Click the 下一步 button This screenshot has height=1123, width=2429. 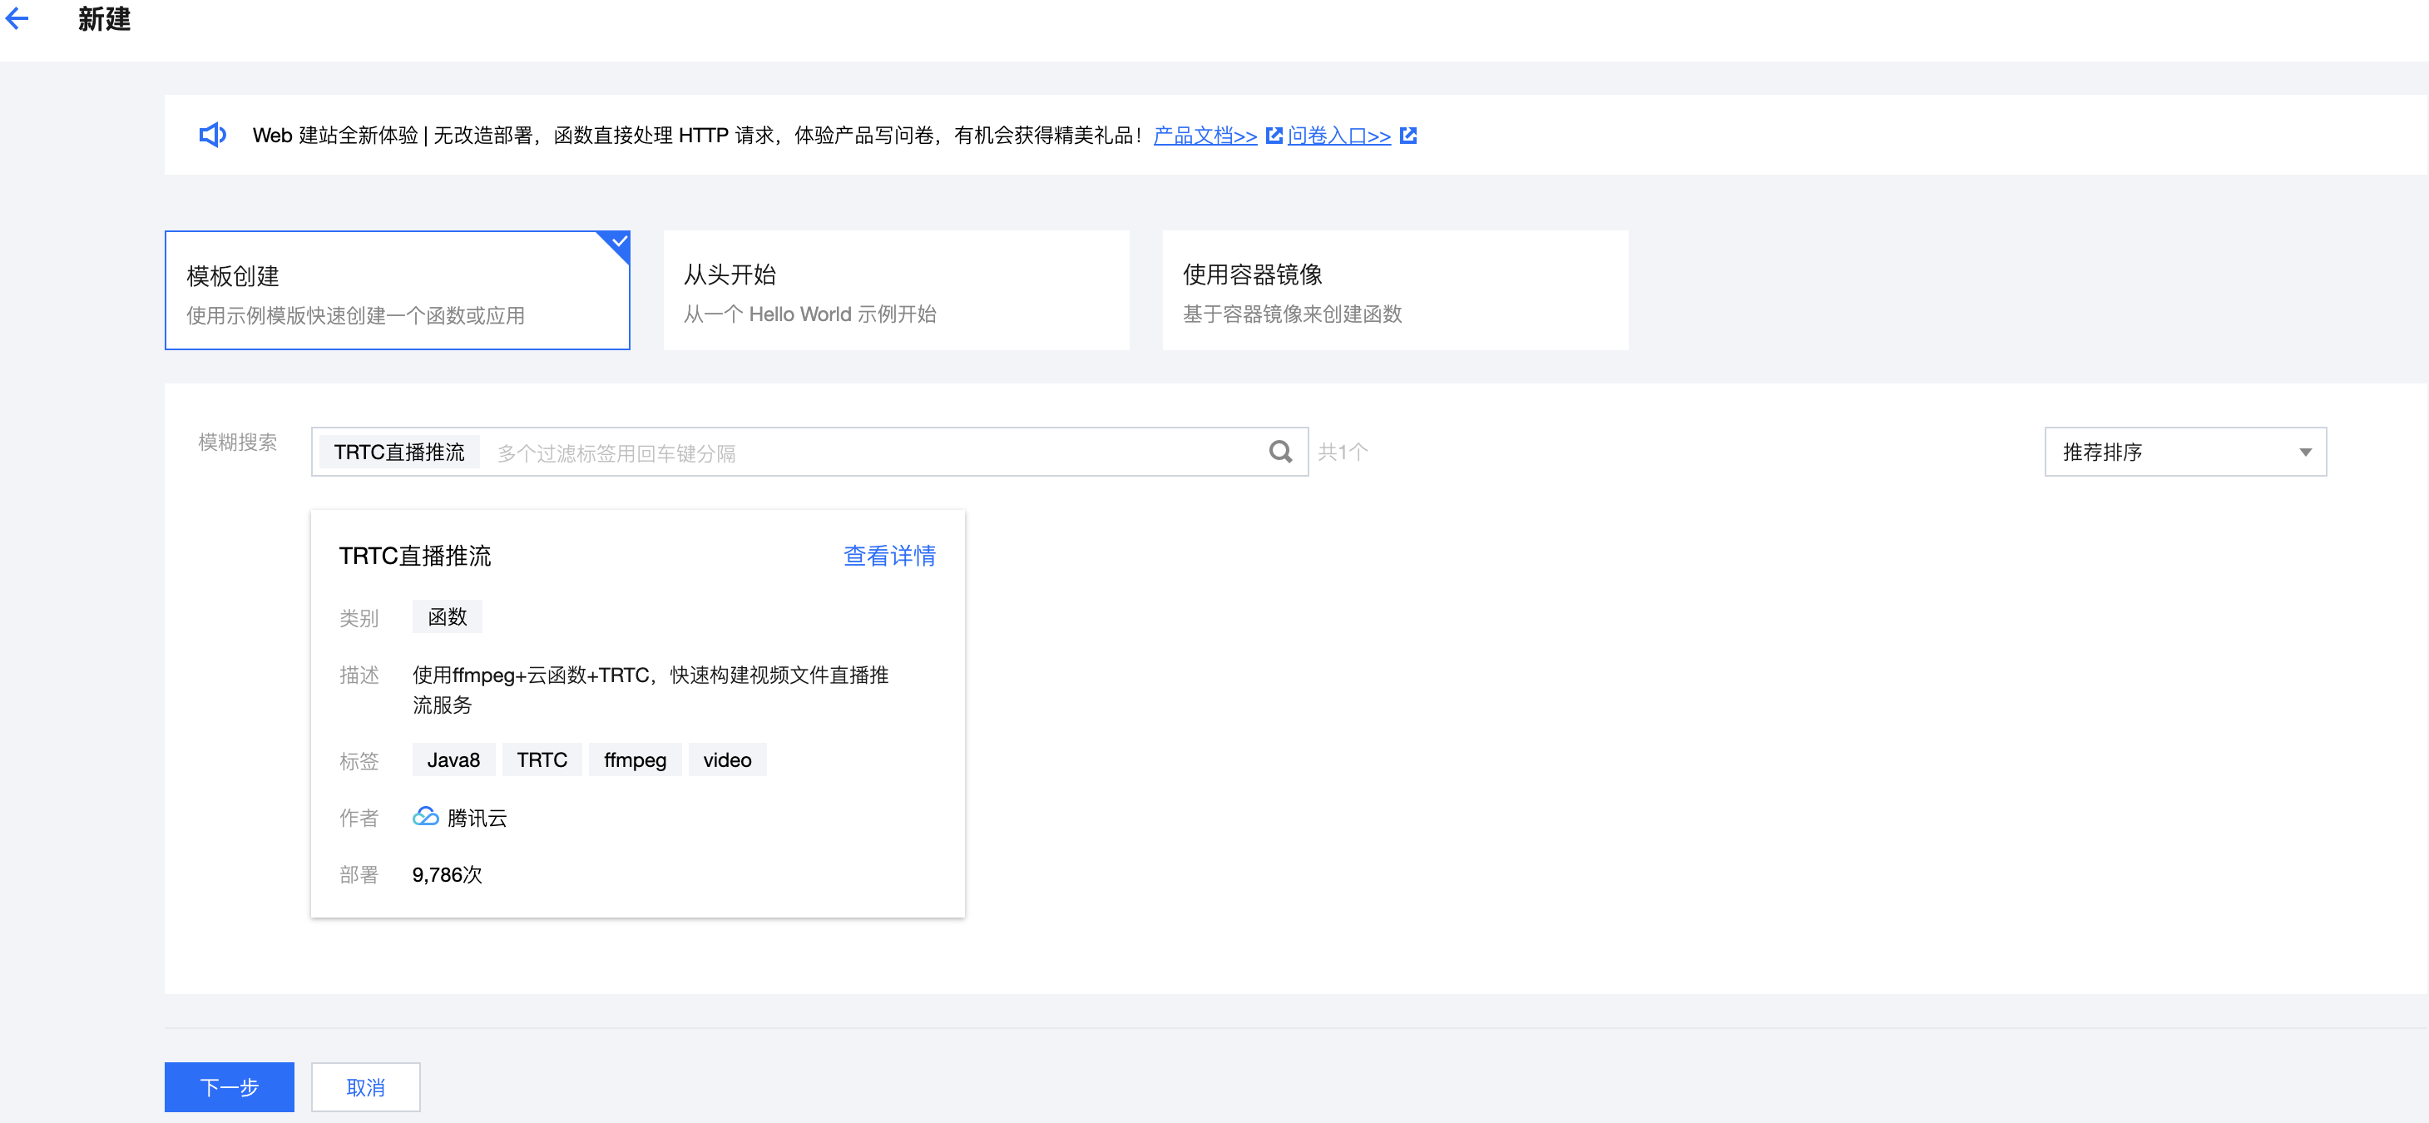pyautogui.click(x=229, y=1087)
